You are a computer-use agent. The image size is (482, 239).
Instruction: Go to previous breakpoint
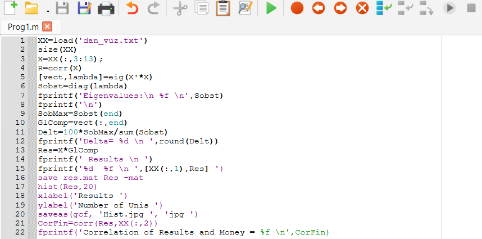(319, 8)
